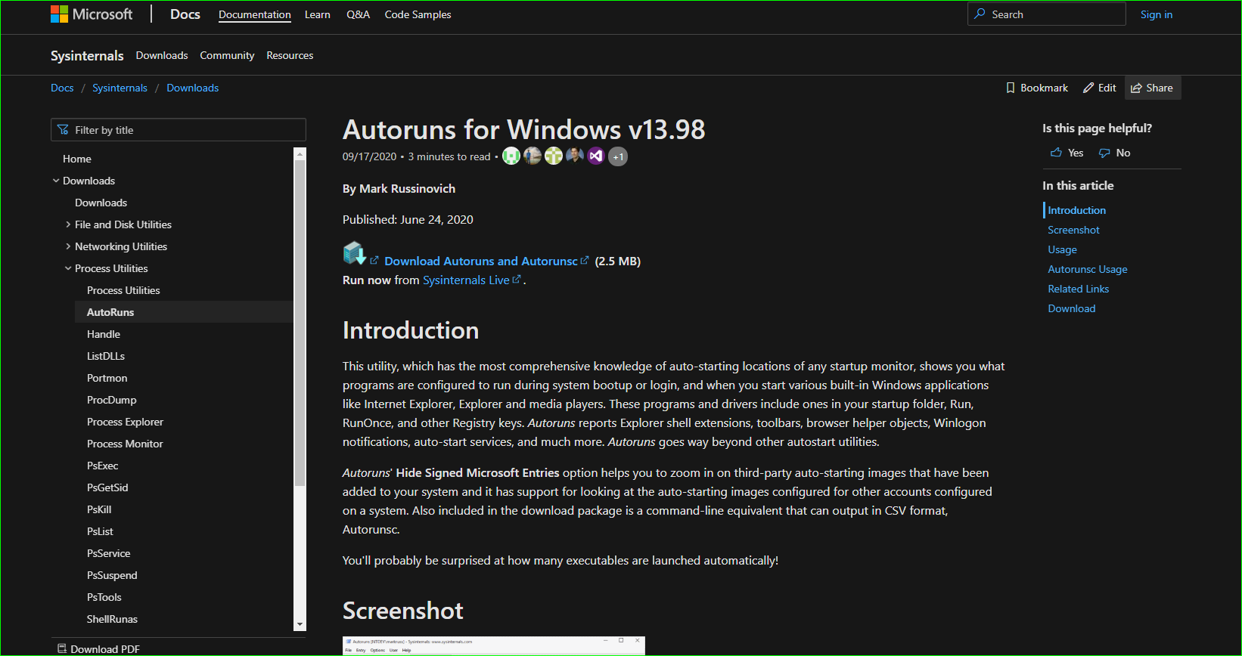Select ListDLLs in sidebar tree
Screen dimensions: 1242x656
(106, 356)
